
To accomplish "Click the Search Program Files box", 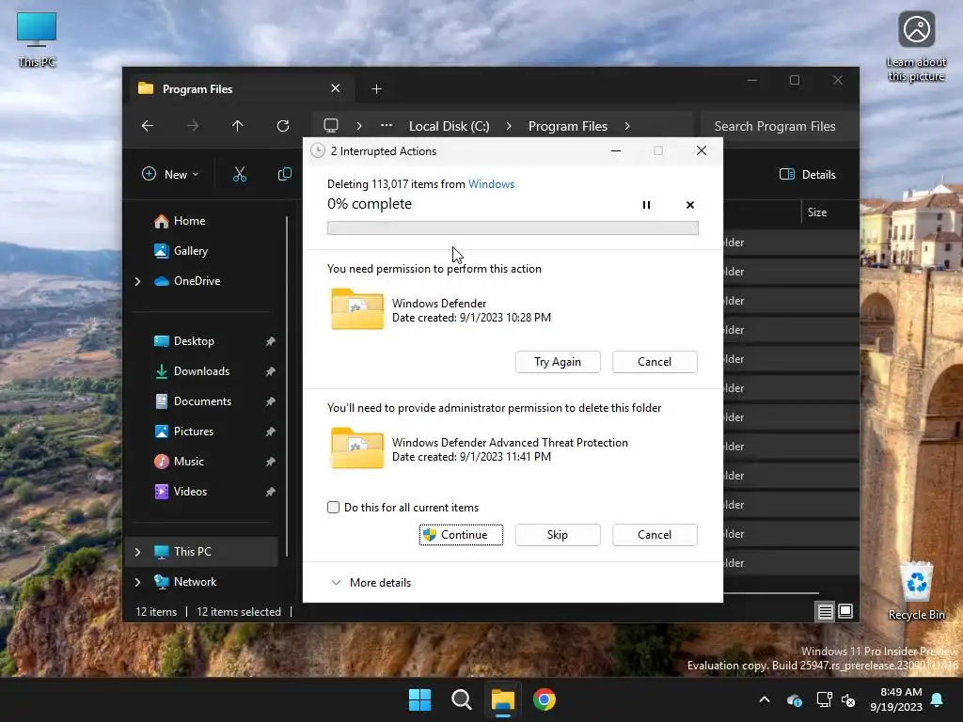I will pyautogui.click(x=780, y=126).
